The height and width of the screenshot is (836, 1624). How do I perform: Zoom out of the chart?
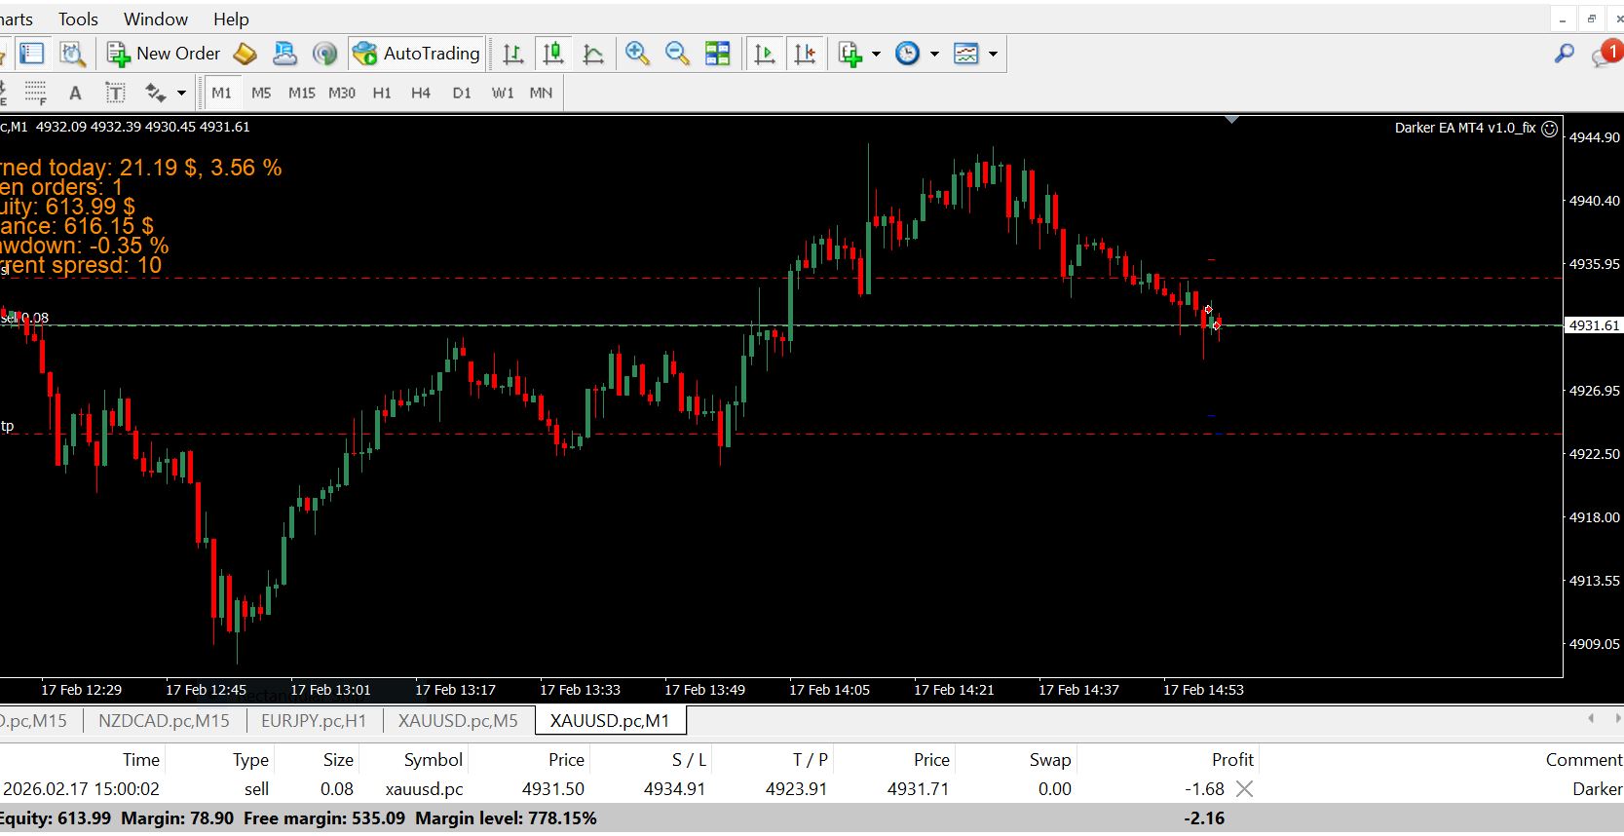[x=677, y=54]
